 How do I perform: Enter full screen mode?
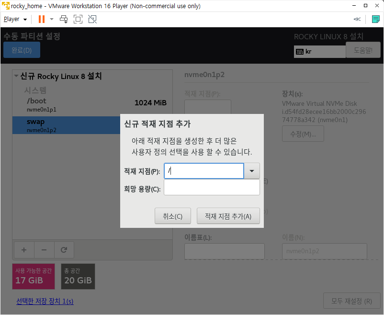tap(78, 19)
